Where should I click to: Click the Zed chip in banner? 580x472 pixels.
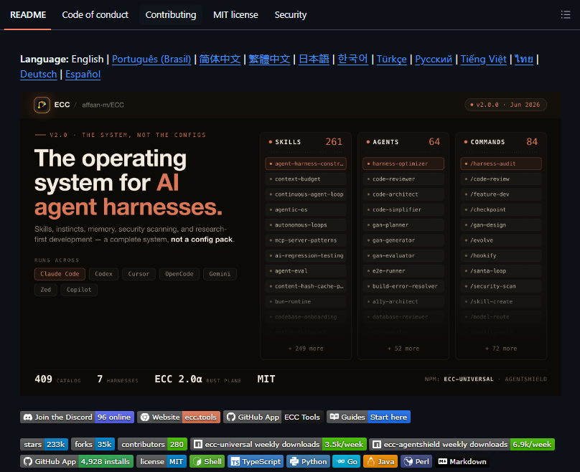tap(45, 290)
